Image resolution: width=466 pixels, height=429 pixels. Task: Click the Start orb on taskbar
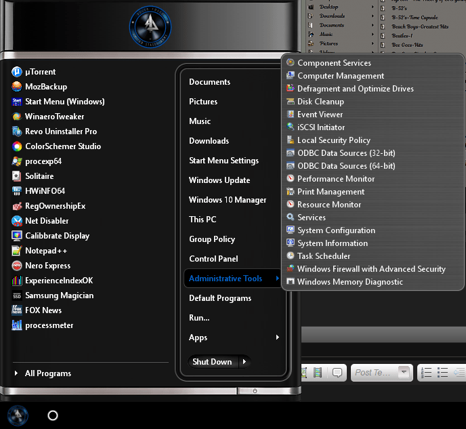pos(18,415)
